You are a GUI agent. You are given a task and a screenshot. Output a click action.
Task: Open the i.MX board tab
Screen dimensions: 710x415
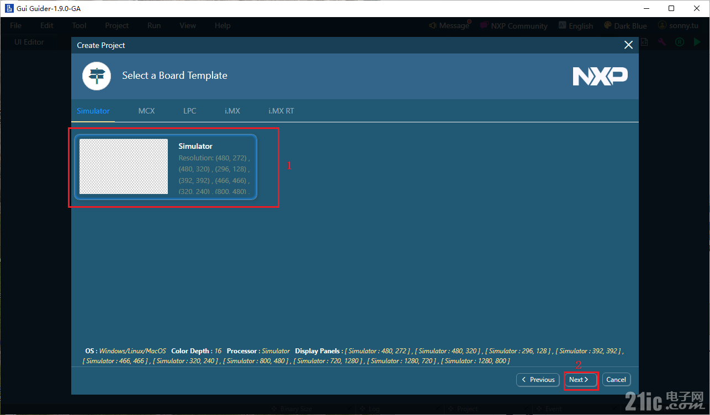click(232, 111)
